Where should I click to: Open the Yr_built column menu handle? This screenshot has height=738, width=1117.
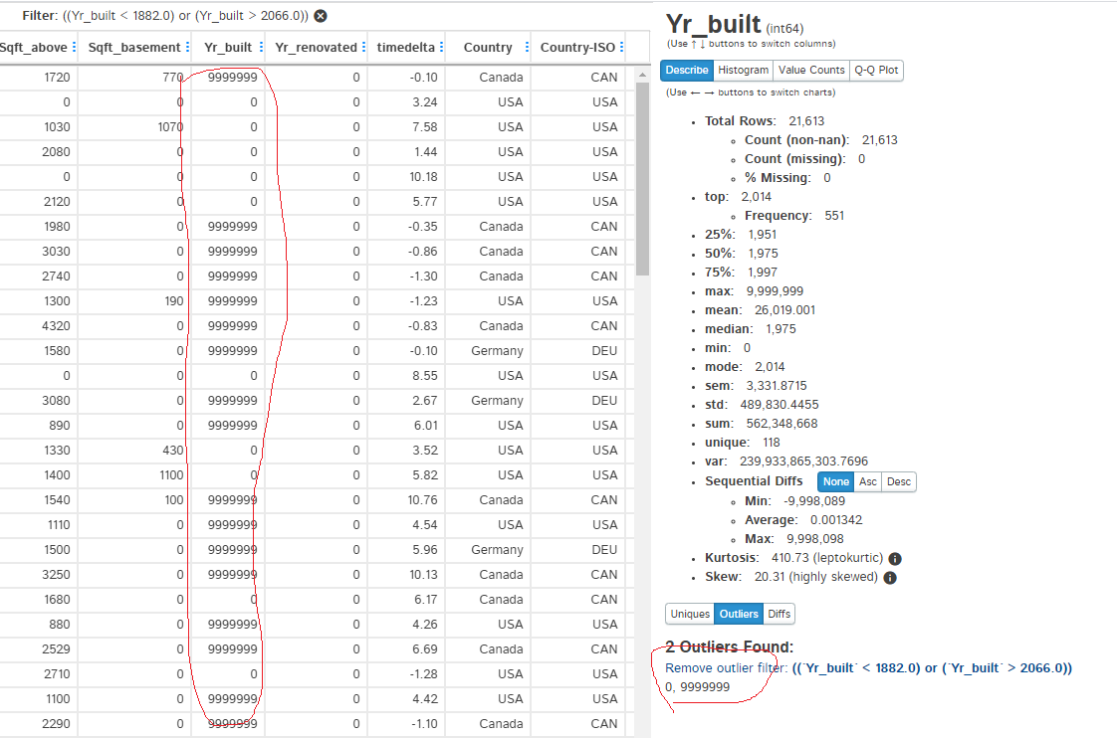pyautogui.click(x=262, y=47)
